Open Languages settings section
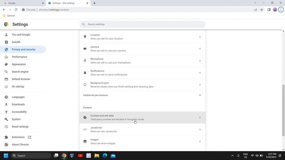This screenshot has width=285, height=160. [18, 97]
